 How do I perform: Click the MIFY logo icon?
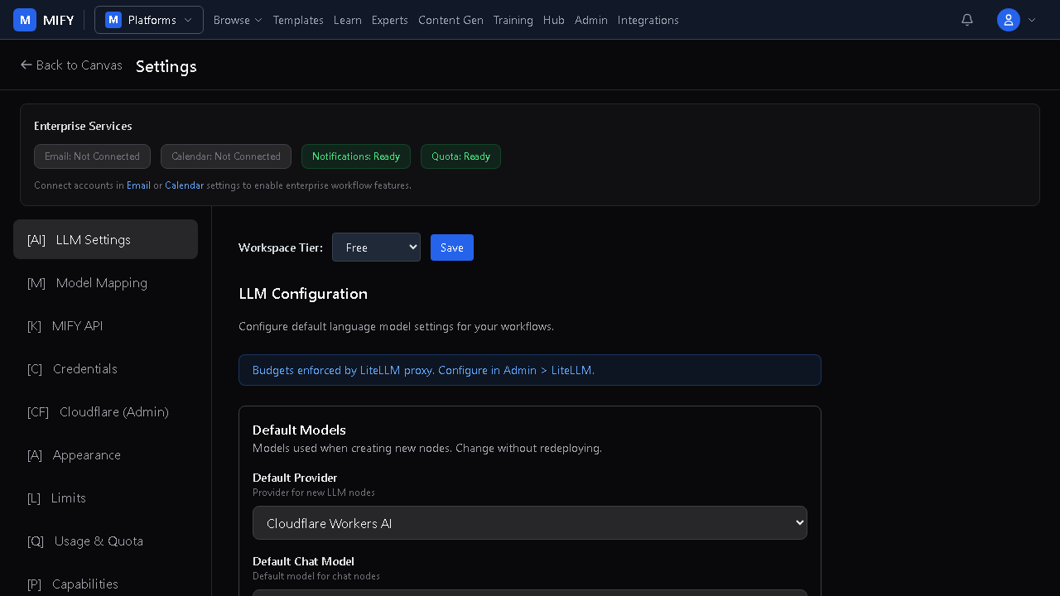[25, 20]
